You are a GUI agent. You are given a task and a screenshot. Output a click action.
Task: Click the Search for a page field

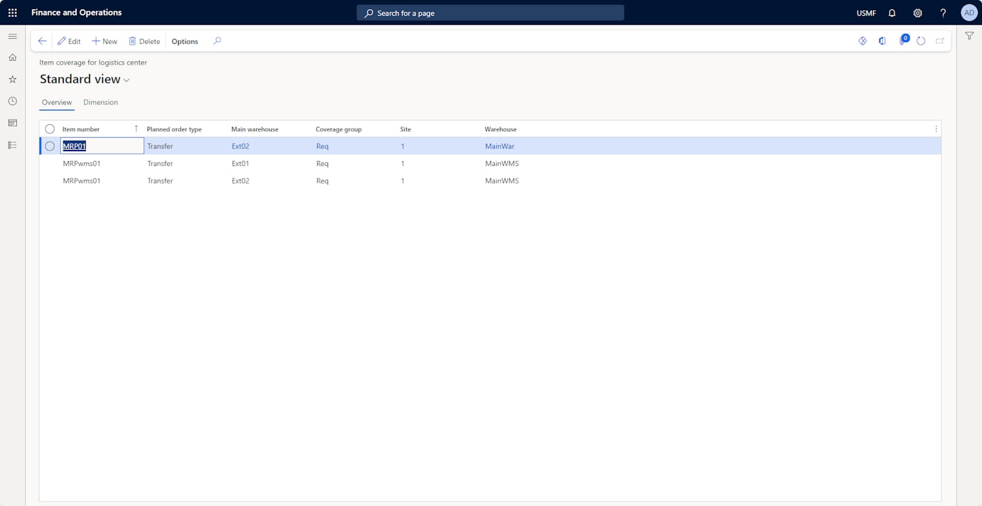(x=490, y=13)
